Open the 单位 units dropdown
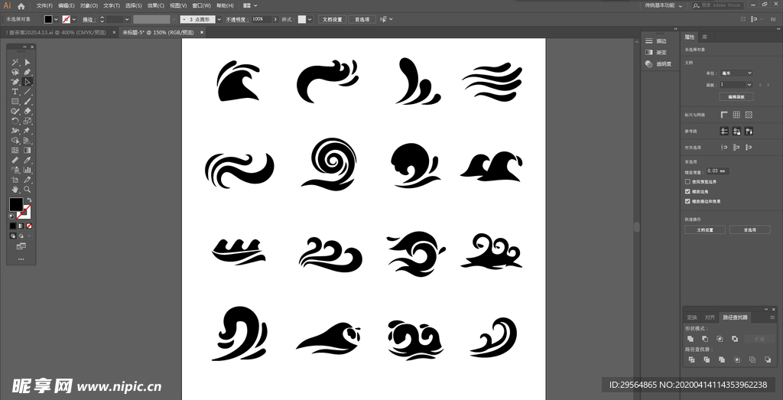Viewport: 783px width, 400px height. click(736, 73)
